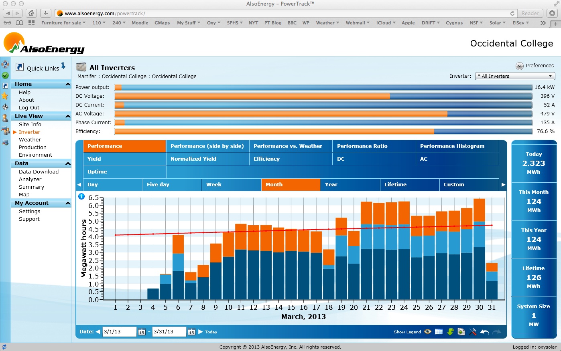Image resolution: width=561 pixels, height=351 pixels.
Task: Click the multiple users with panel icon
Action: (x=5, y=130)
